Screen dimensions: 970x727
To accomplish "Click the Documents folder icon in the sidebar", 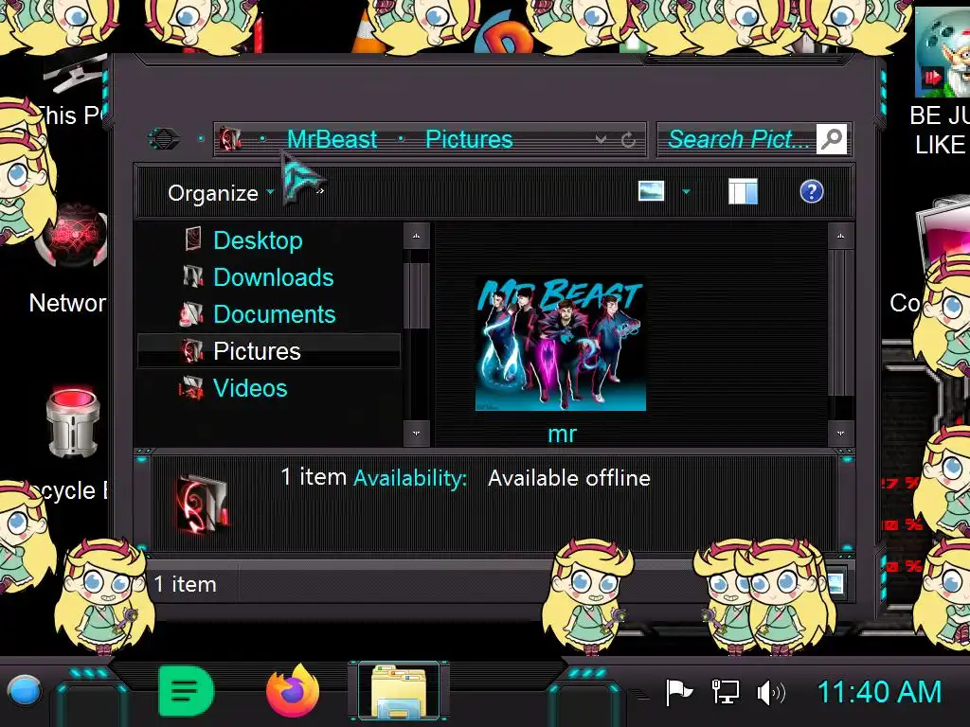I will point(191,314).
